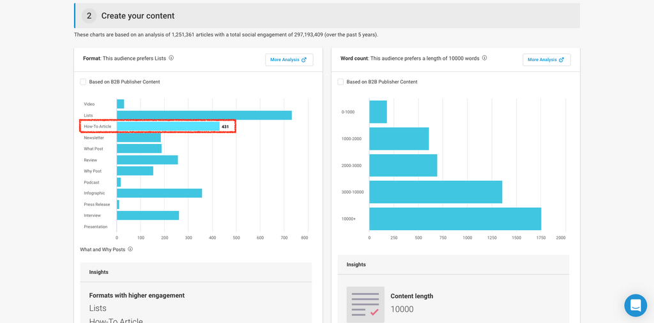The width and height of the screenshot is (654, 323).
Task: Select the Infographic bar in the chart
Action: 159,193
